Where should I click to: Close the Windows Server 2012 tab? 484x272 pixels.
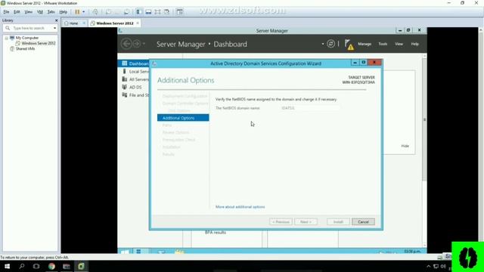click(x=138, y=23)
